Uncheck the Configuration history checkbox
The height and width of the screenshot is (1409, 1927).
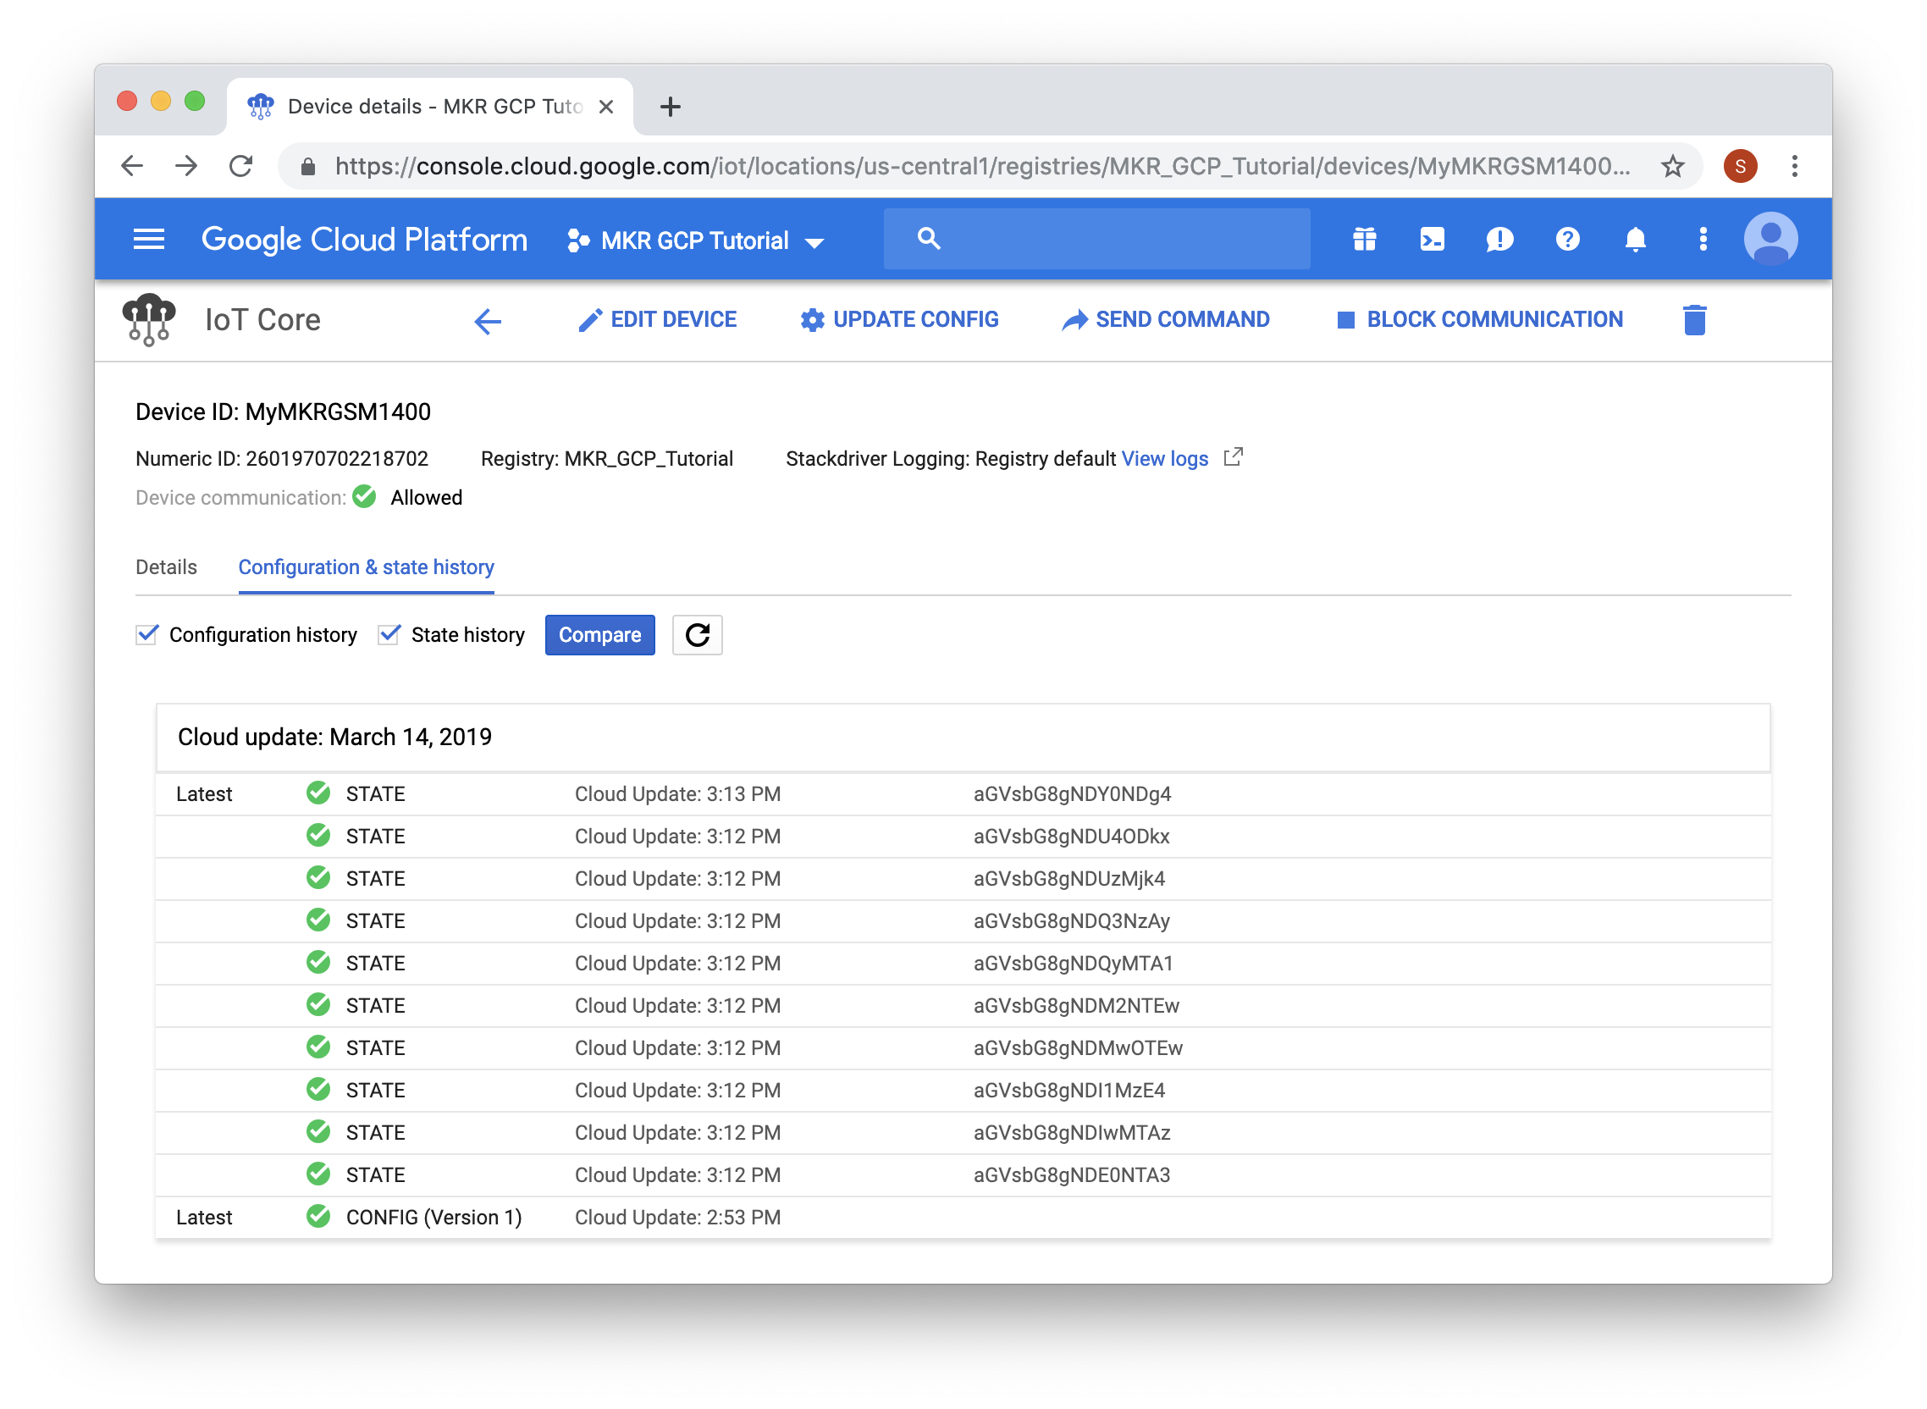pyautogui.click(x=146, y=633)
